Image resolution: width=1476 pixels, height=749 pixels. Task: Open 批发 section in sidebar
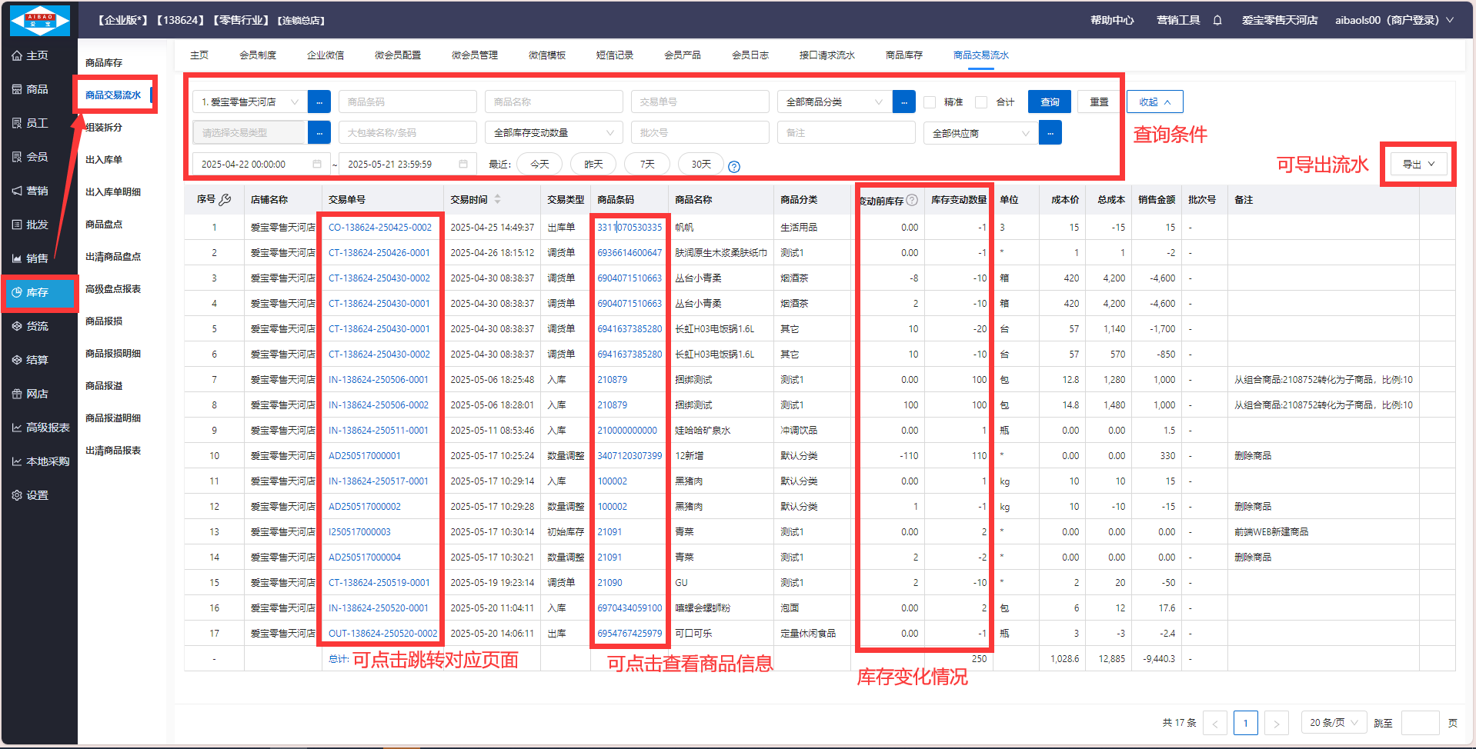(31, 225)
